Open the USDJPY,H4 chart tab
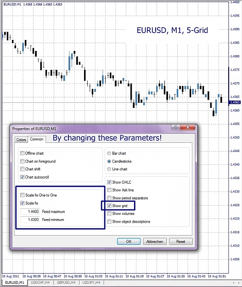Screen dimensions: 242x287 [91, 282]
